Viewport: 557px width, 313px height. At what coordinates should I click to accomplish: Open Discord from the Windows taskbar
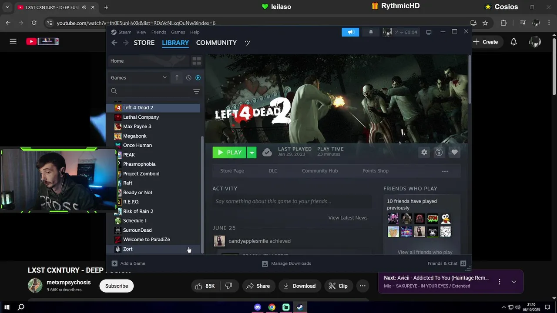pyautogui.click(x=258, y=307)
